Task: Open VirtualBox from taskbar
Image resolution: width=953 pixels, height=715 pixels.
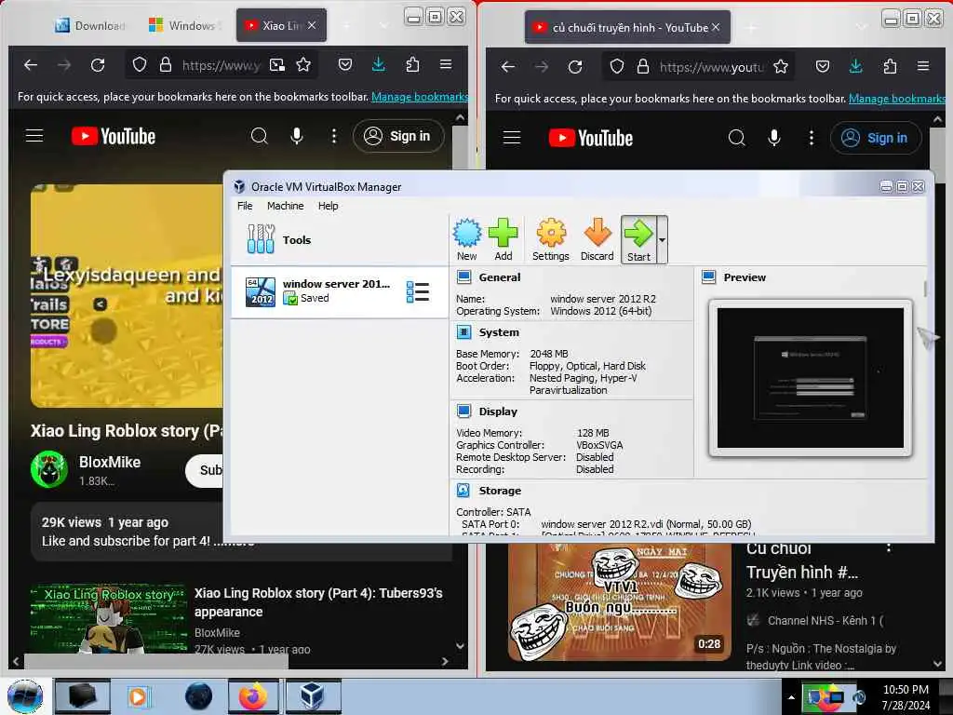Action: (313, 696)
